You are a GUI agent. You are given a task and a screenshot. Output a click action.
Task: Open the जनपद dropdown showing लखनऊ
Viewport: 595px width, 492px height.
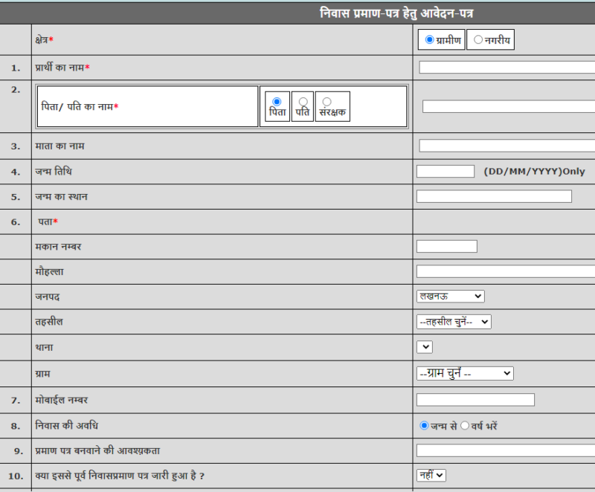450,296
